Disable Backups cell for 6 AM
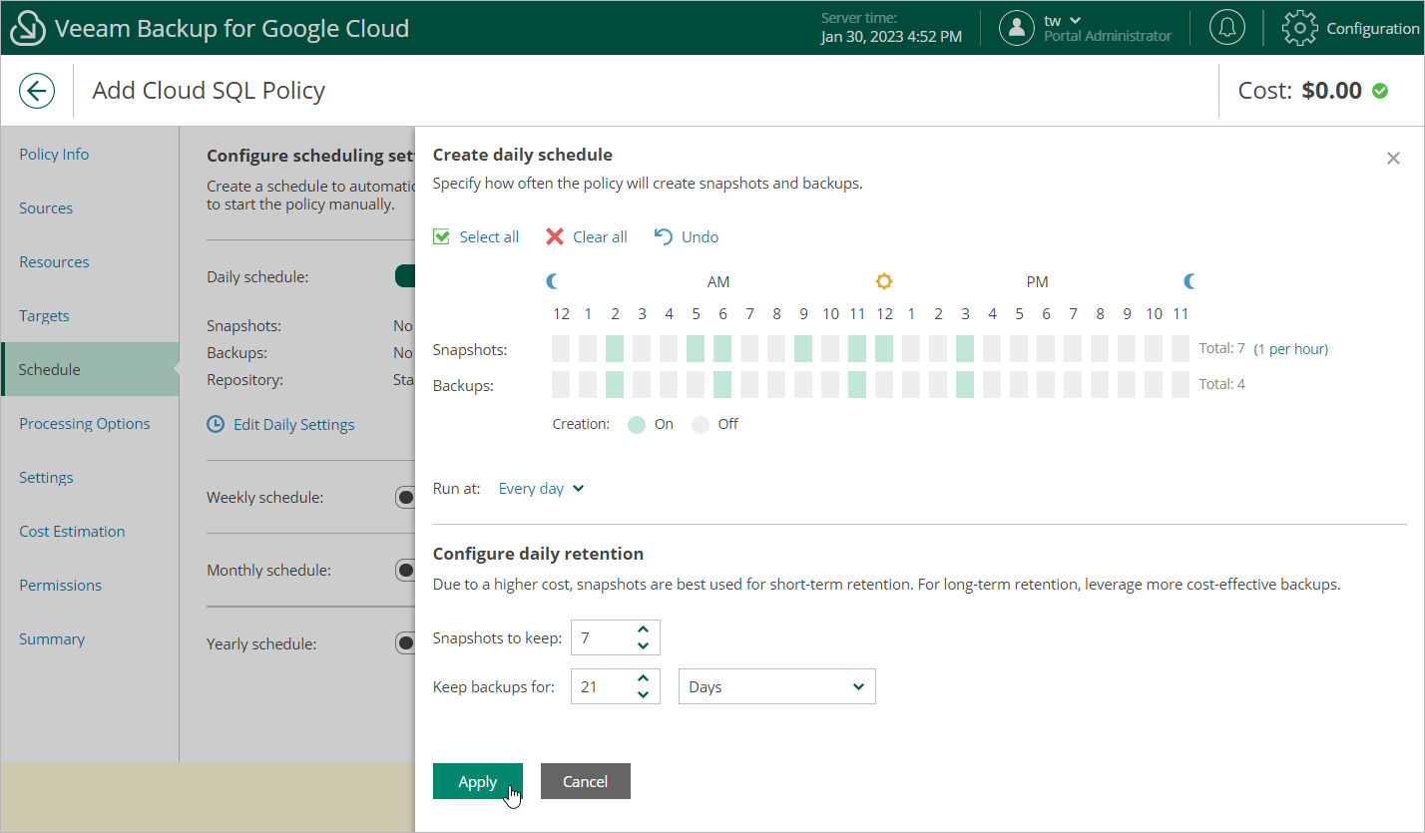Viewport: 1425px width, 833px height. (x=722, y=385)
